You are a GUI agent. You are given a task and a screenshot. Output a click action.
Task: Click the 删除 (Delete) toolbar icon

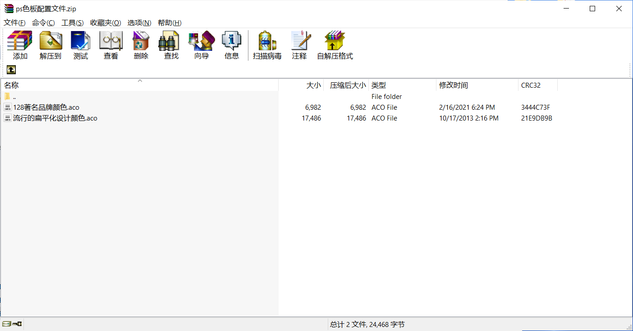click(x=141, y=45)
